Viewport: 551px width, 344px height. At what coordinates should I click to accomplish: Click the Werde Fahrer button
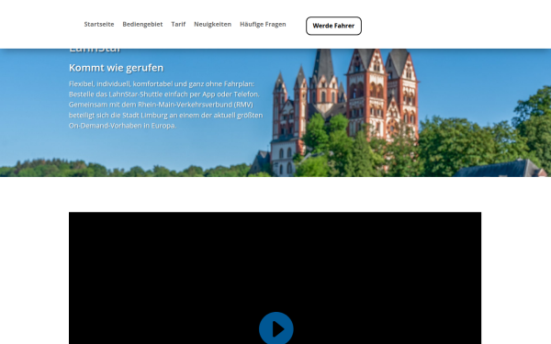pos(333,26)
